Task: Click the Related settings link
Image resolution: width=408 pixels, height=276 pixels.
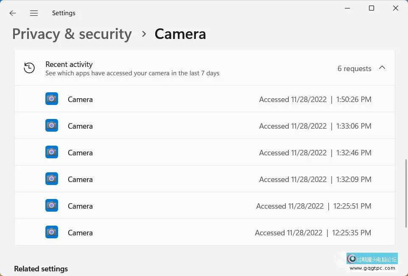Action: click(x=41, y=269)
